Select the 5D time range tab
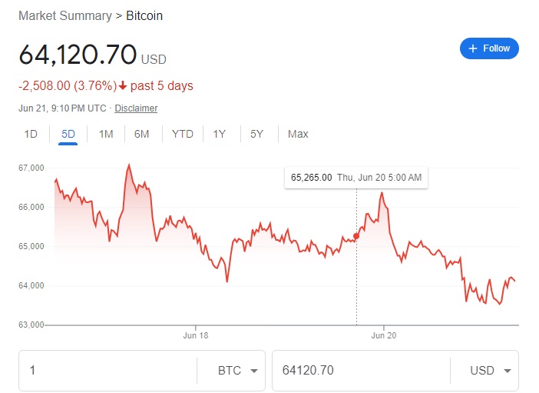Image resolution: width=539 pixels, height=393 pixels. [68, 134]
